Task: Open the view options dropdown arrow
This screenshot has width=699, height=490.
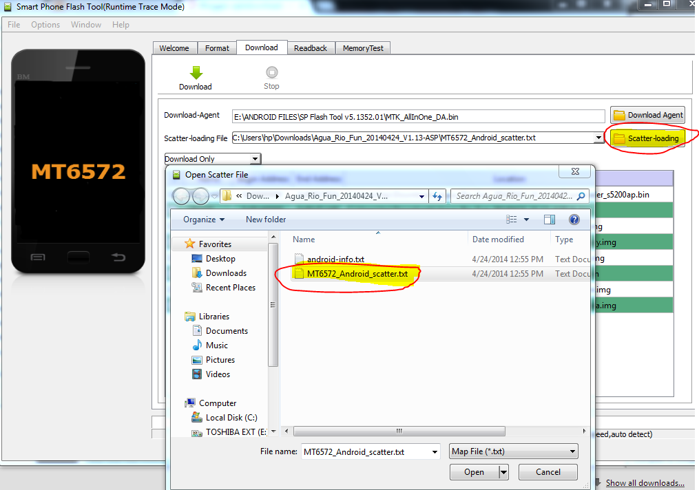Action: 526,219
